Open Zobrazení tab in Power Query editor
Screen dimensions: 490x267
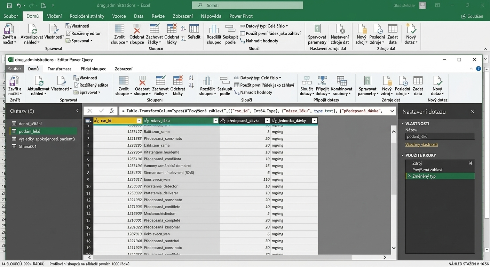(124, 69)
